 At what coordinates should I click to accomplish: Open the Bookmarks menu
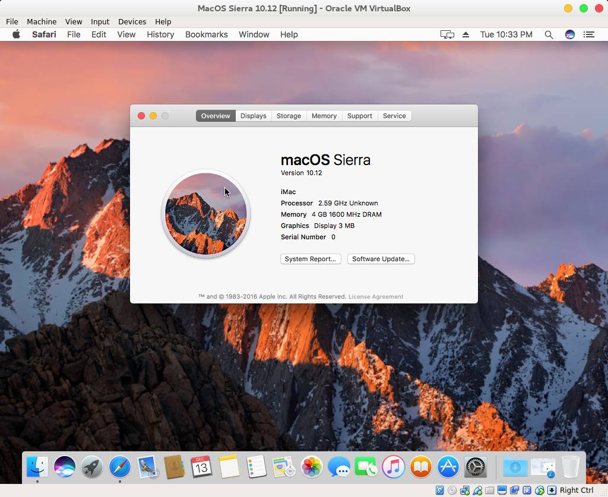206,34
